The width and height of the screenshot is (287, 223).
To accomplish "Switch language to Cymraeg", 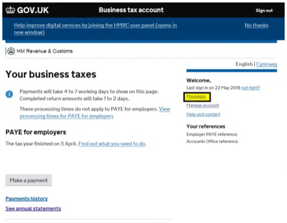I will click(x=267, y=64).
